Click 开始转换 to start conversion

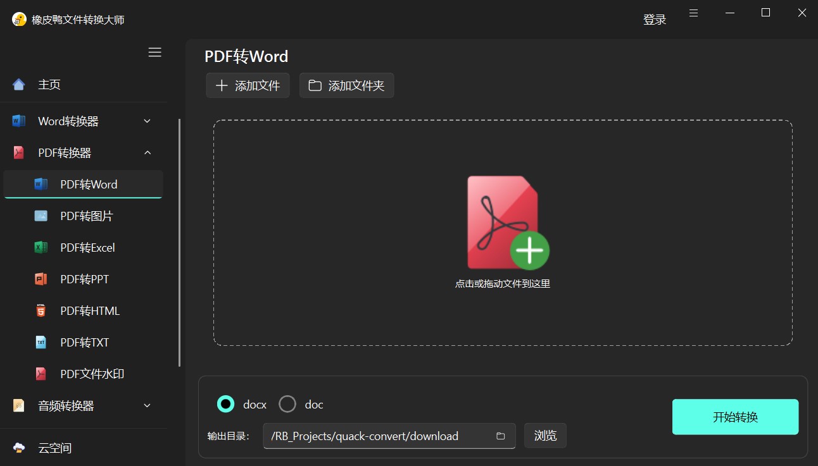735,417
